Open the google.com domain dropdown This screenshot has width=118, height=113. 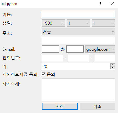click(100, 49)
